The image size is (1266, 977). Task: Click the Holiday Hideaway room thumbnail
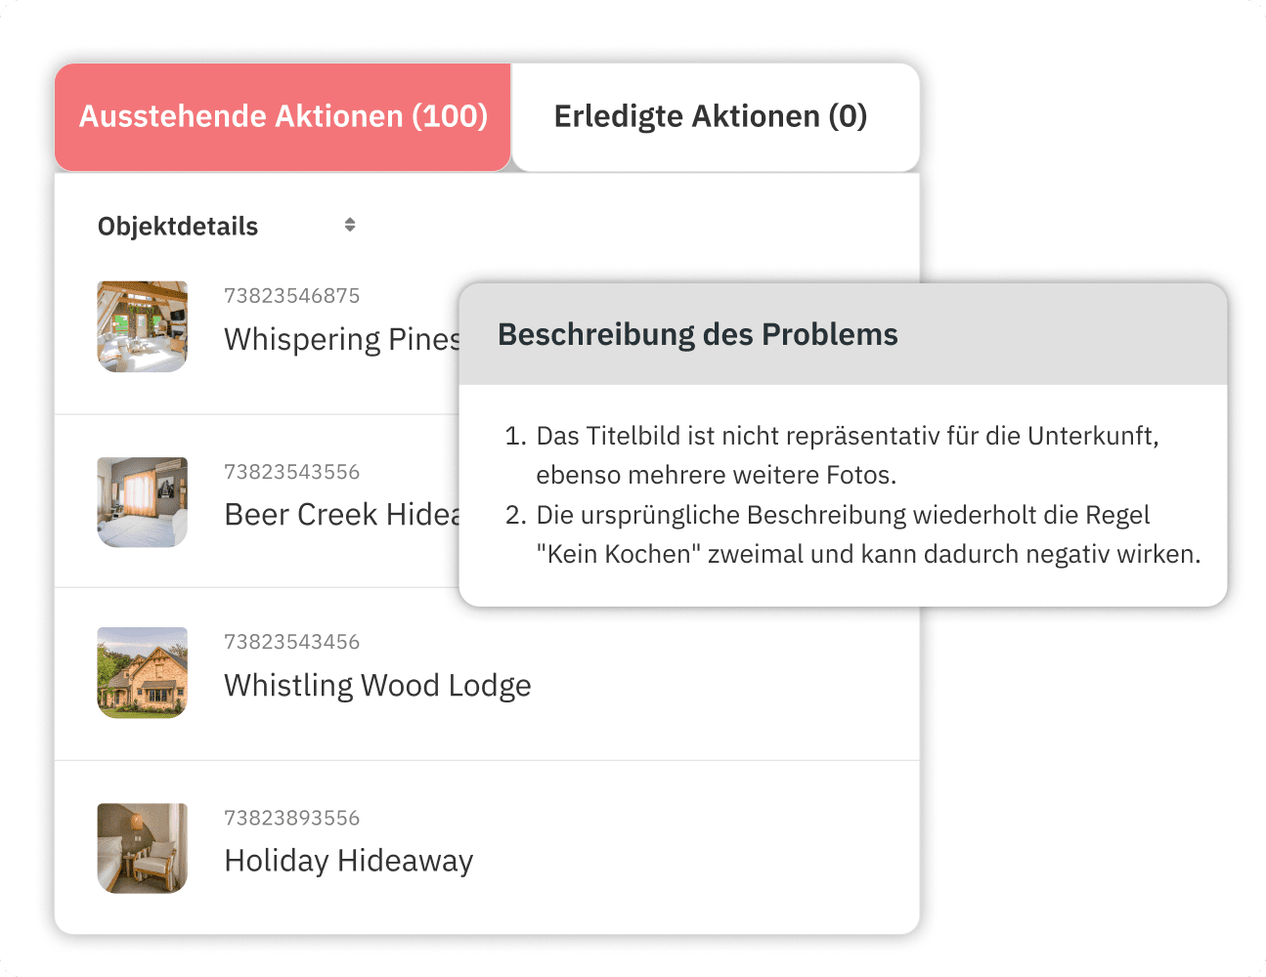(142, 848)
